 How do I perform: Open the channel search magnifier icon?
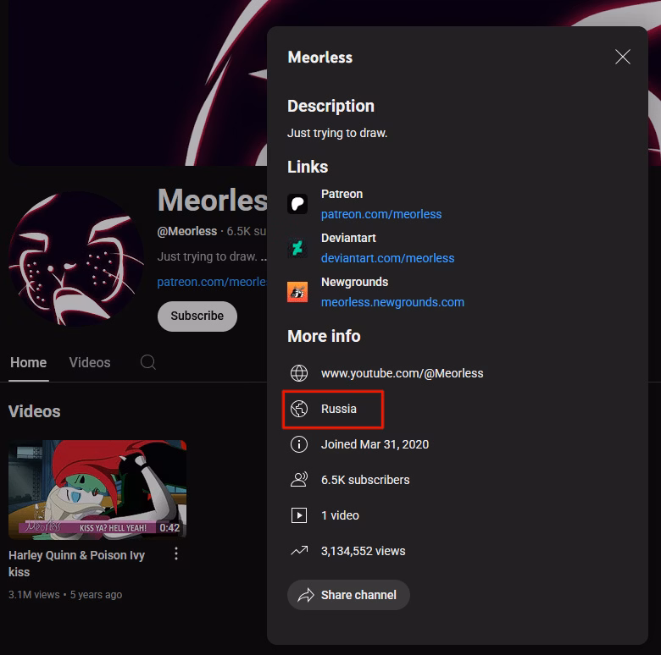pyautogui.click(x=148, y=362)
